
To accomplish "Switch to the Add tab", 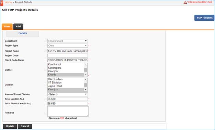I will 18,27.
